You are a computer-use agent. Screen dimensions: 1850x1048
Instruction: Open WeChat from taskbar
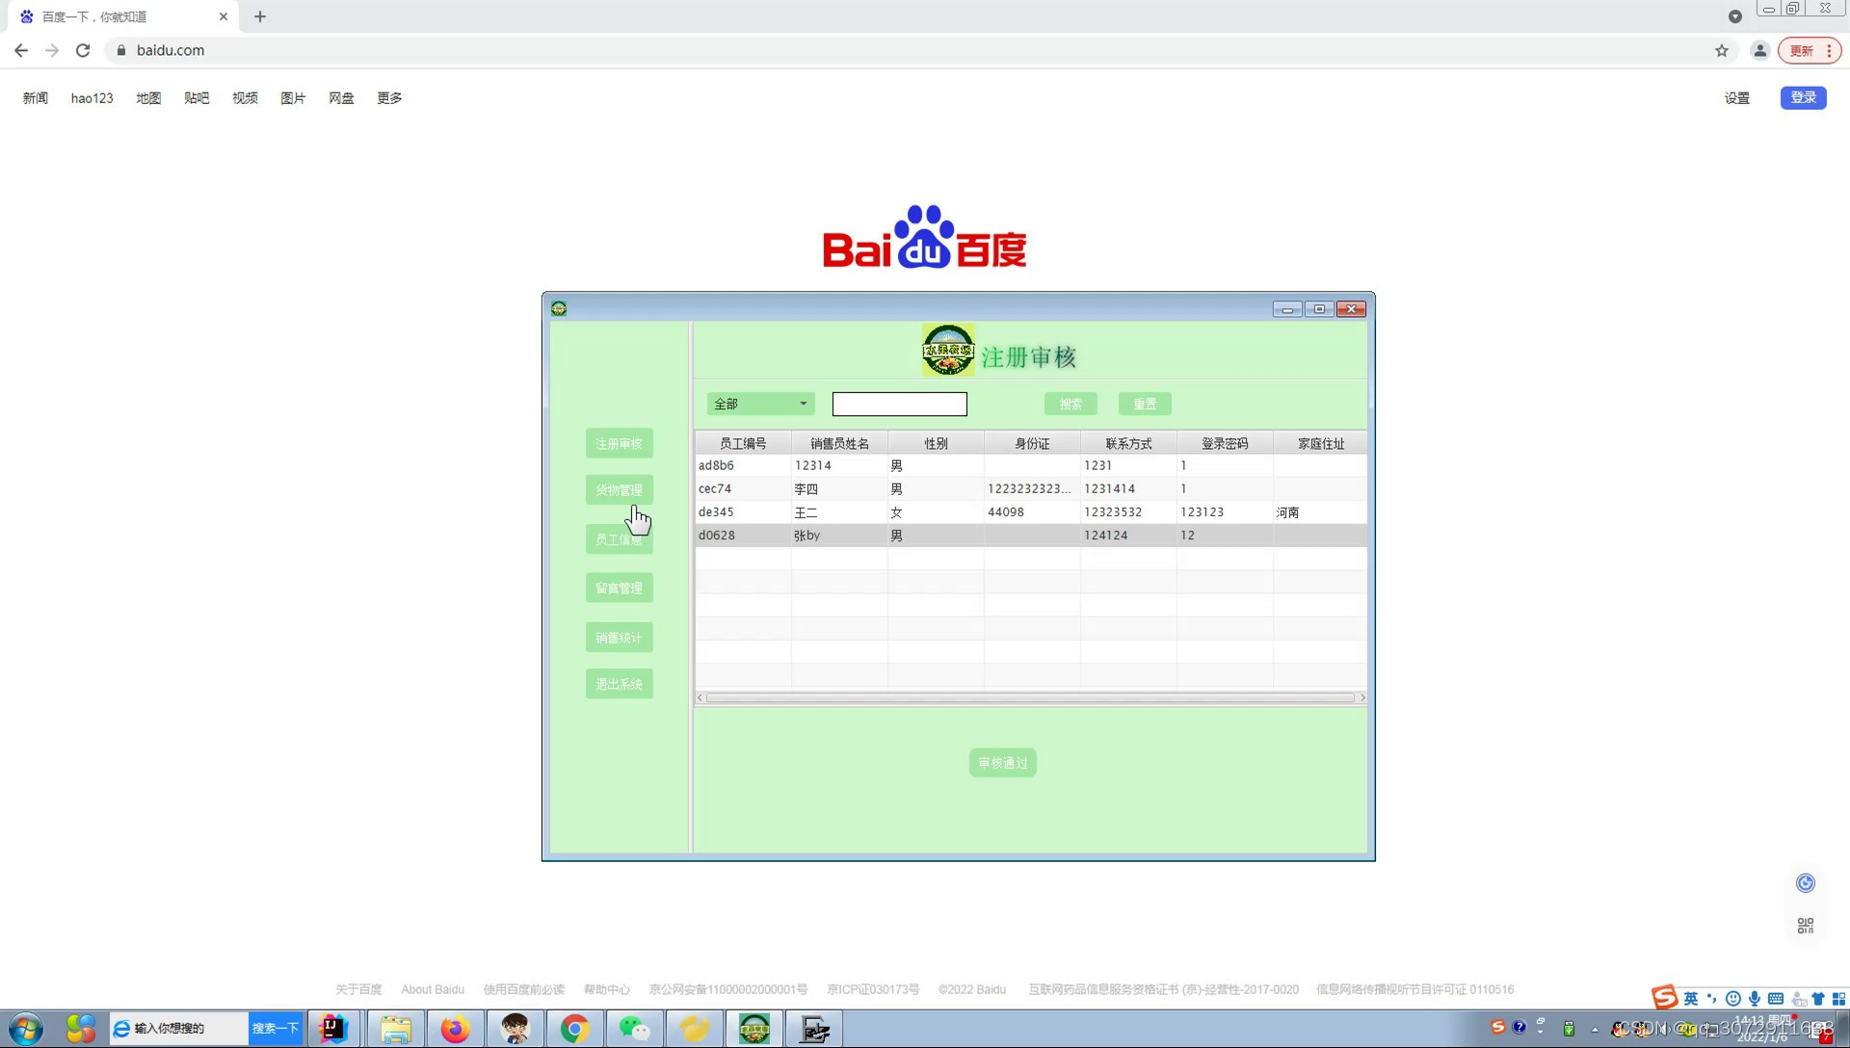click(x=634, y=1029)
